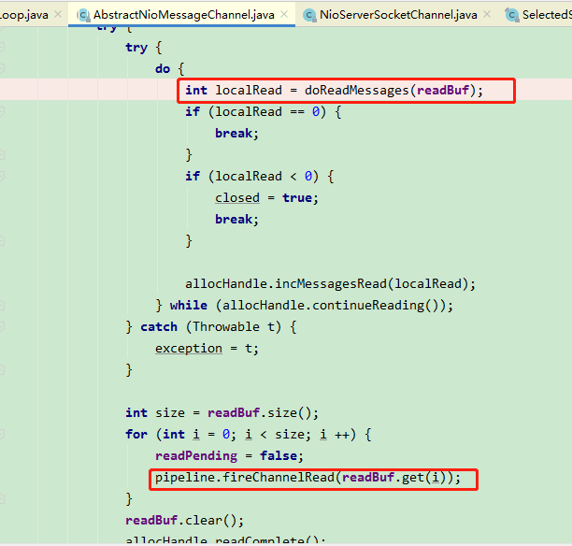The width and height of the screenshot is (572, 546).
Task: Click 'incMessagesRead' method call
Action: [331, 283]
